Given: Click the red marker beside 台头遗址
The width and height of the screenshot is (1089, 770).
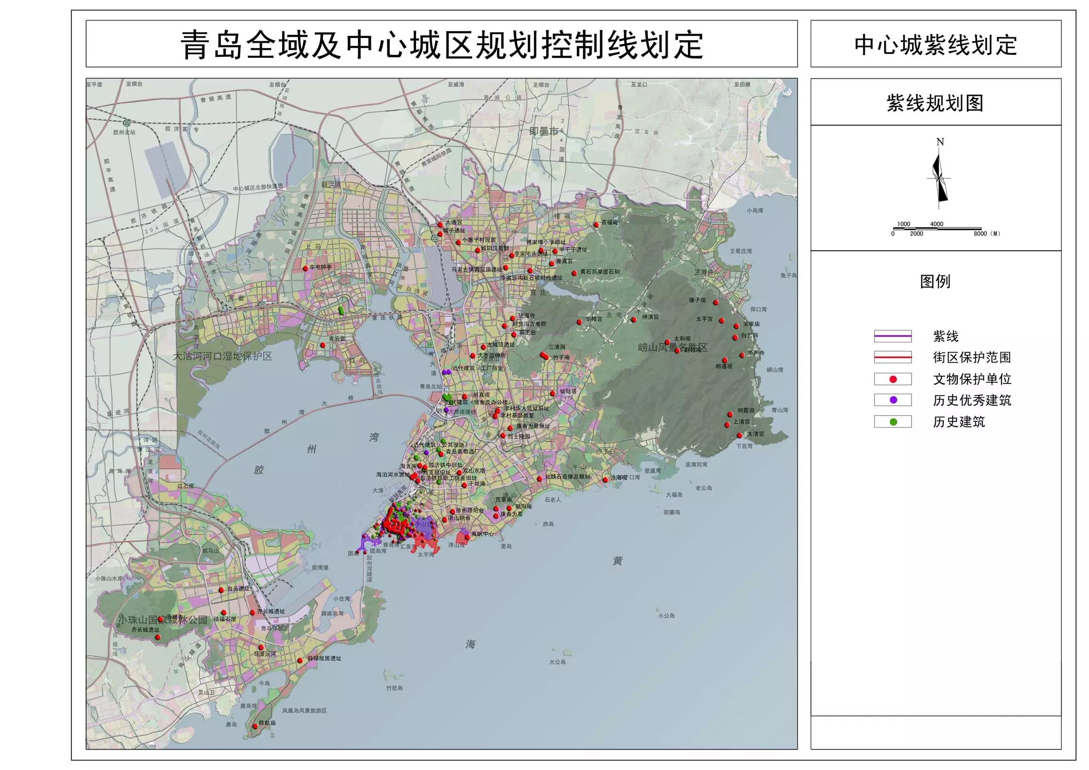Looking at the screenshot, I should pyautogui.click(x=221, y=590).
